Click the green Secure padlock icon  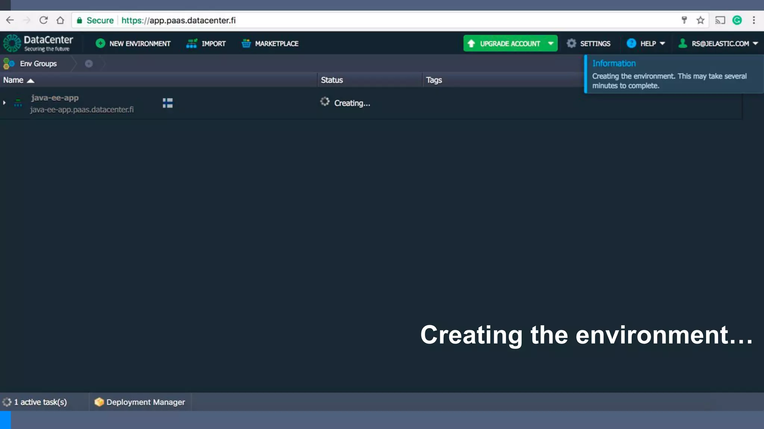(79, 20)
